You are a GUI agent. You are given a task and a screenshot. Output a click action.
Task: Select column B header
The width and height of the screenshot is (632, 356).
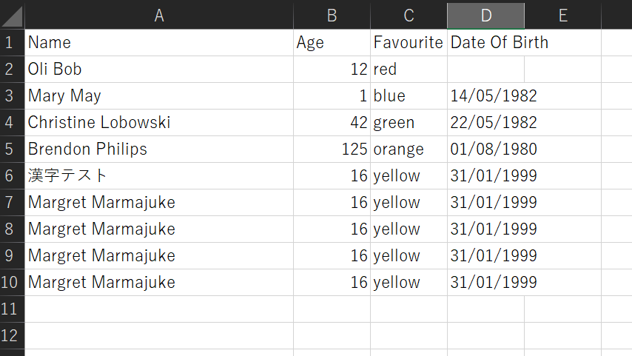[332, 16]
